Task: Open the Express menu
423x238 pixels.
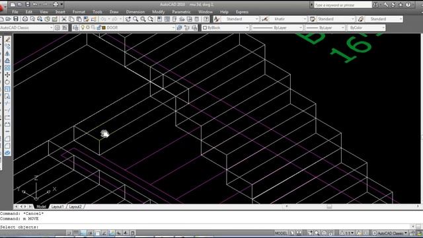Action: click(243, 12)
